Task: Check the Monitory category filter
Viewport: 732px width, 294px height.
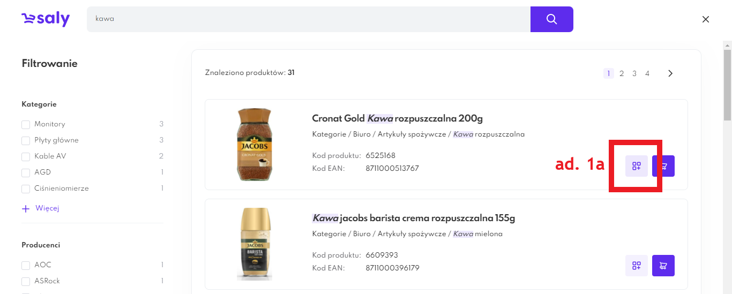Action: [x=26, y=124]
